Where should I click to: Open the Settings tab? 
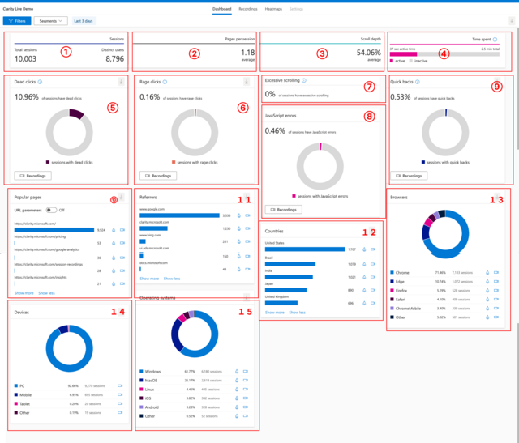(x=296, y=9)
